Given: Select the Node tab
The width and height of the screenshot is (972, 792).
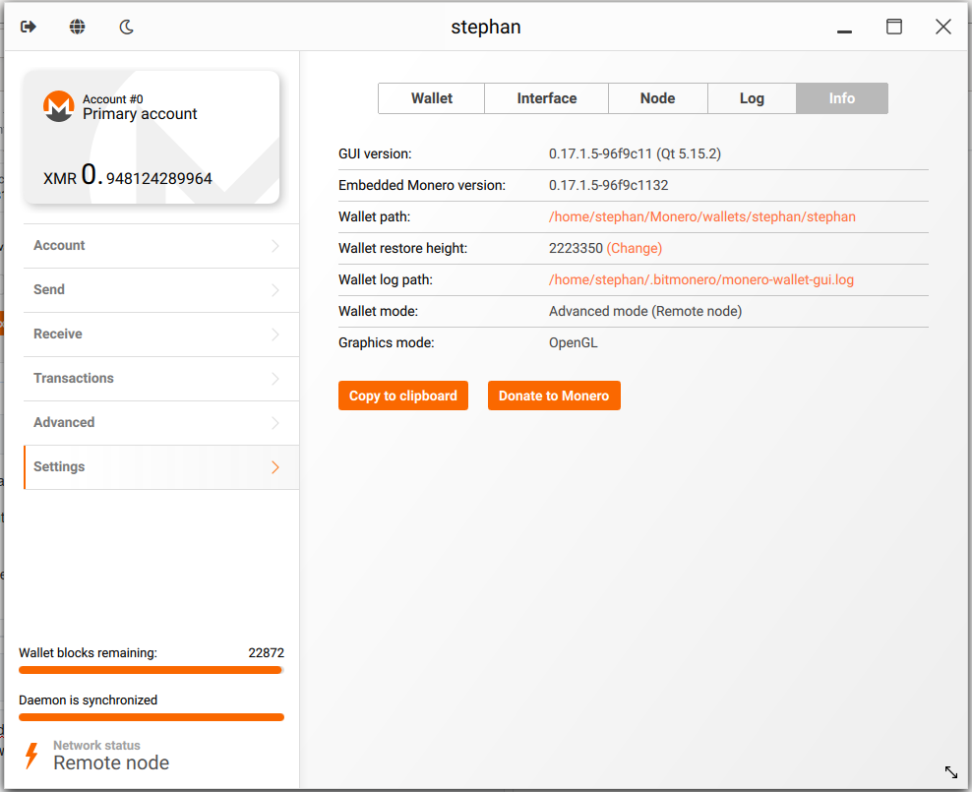Looking at the screenshot, I should (x=657, y=97).
